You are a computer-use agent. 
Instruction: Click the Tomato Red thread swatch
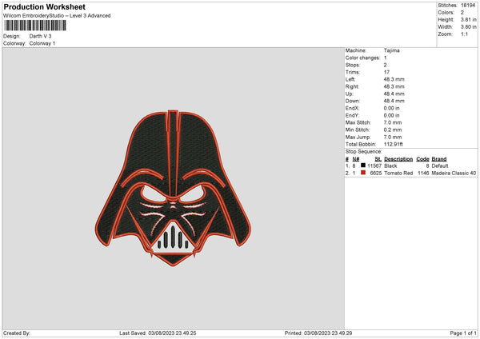click(364, 173)
